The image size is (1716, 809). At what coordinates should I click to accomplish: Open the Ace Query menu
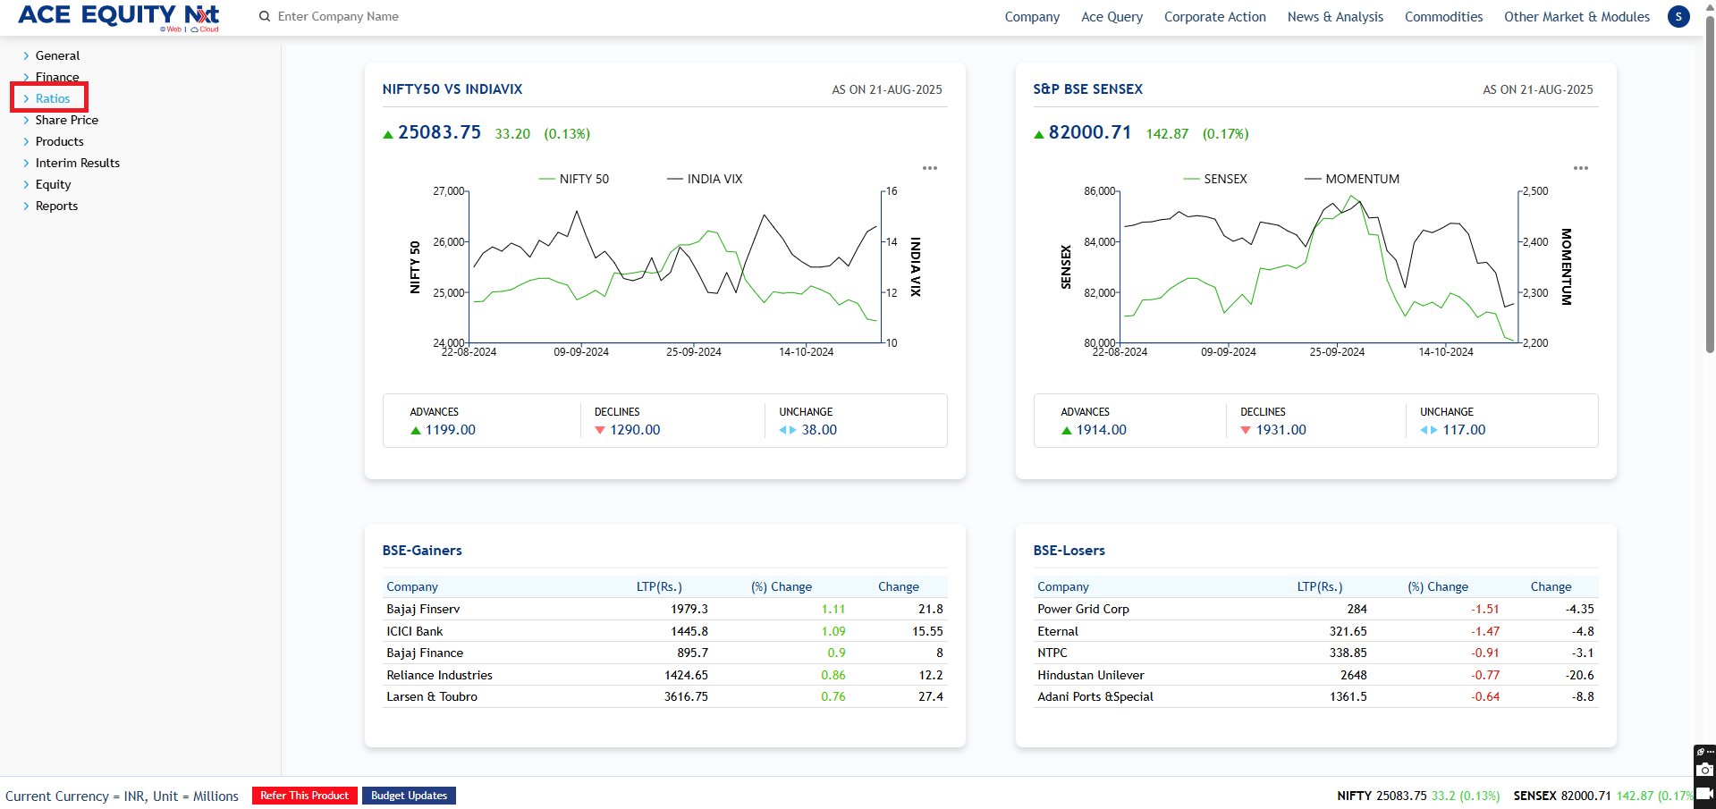click(1112, 16)
